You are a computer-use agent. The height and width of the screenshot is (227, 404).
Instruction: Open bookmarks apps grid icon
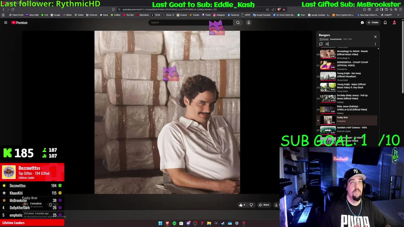3,15
